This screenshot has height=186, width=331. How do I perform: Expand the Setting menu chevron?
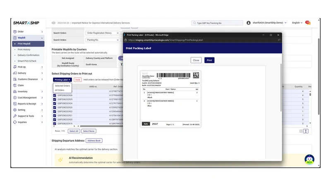tap(42, 110)
